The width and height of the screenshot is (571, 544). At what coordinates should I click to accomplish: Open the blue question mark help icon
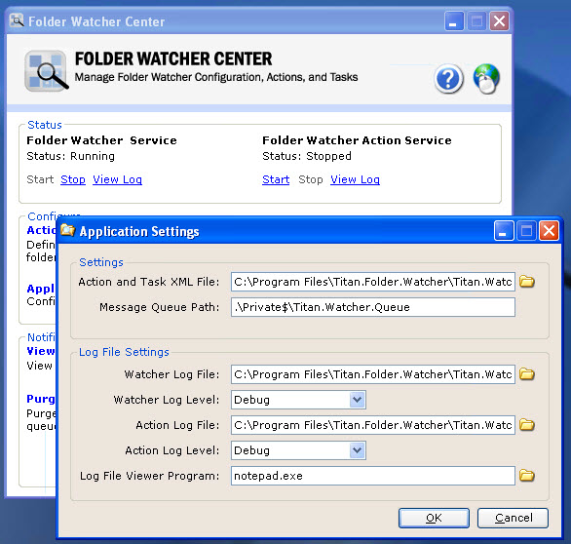[448, 79]
